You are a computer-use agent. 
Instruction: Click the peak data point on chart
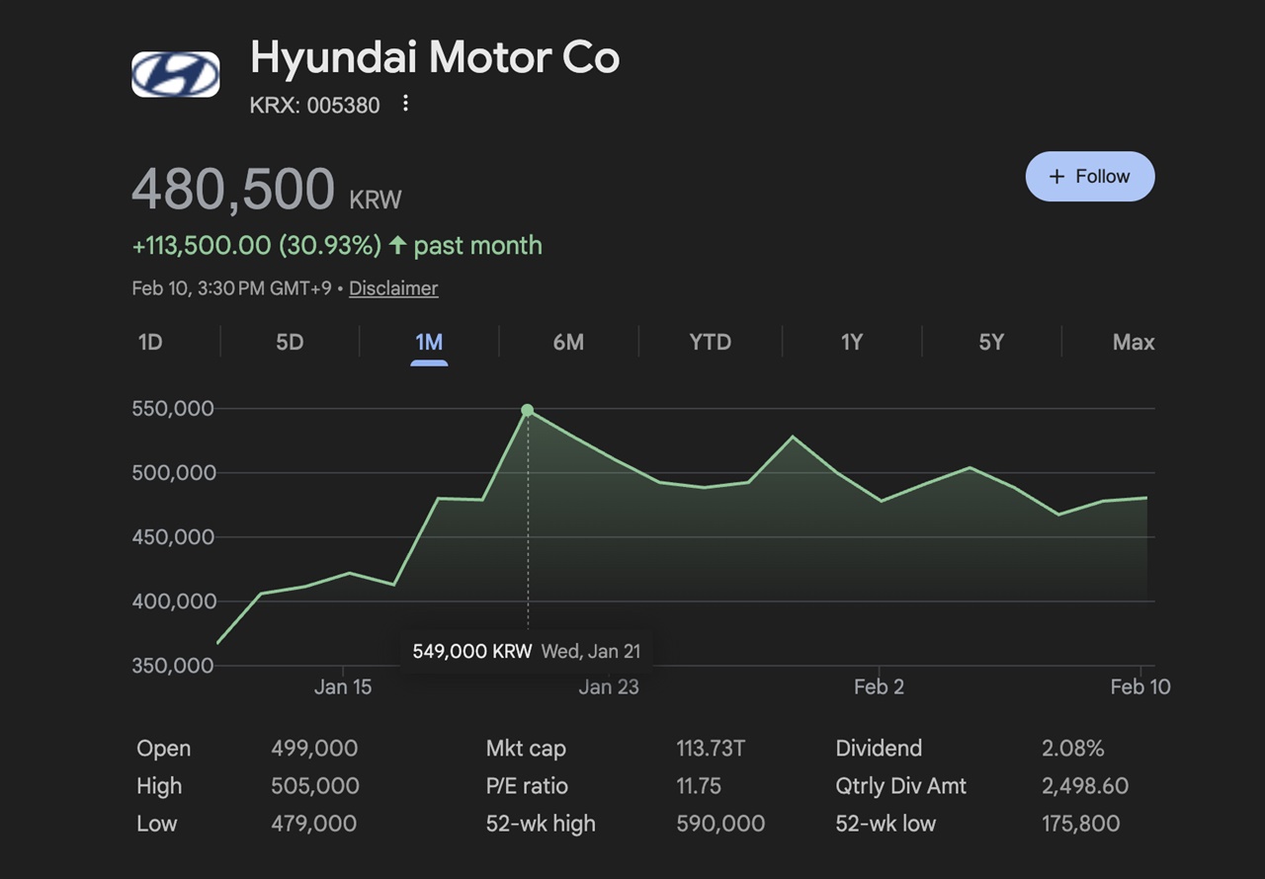tap(527, 410)
